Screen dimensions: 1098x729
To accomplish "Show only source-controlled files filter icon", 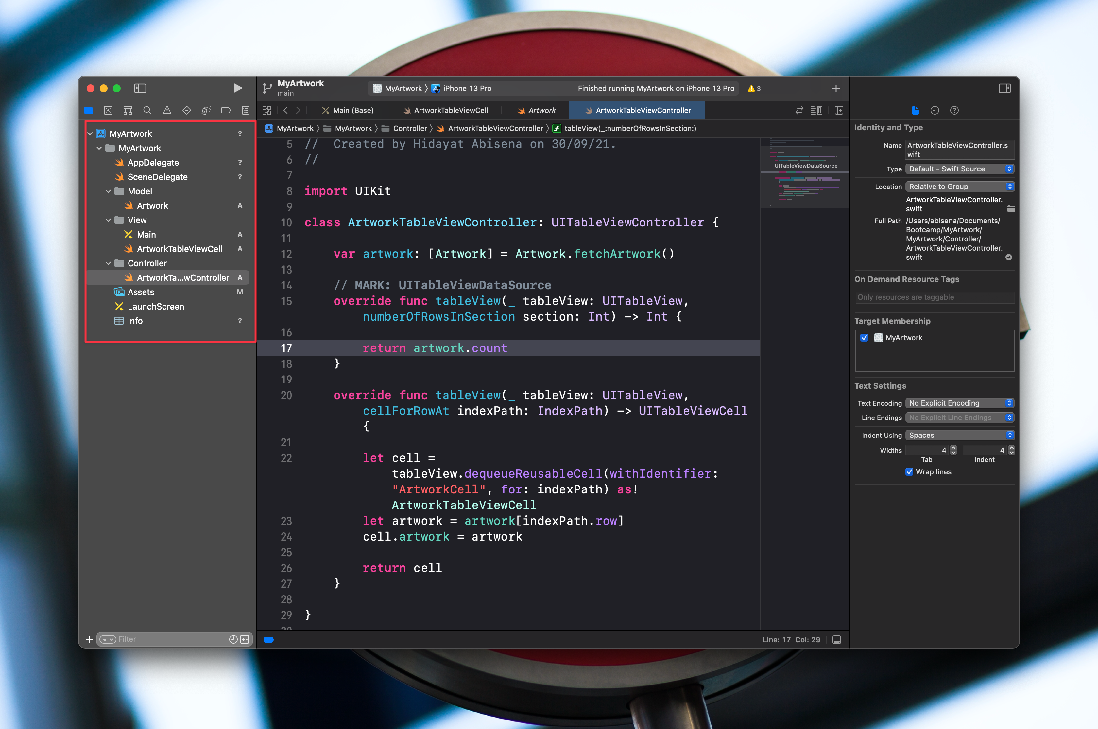I will point(245,639).
